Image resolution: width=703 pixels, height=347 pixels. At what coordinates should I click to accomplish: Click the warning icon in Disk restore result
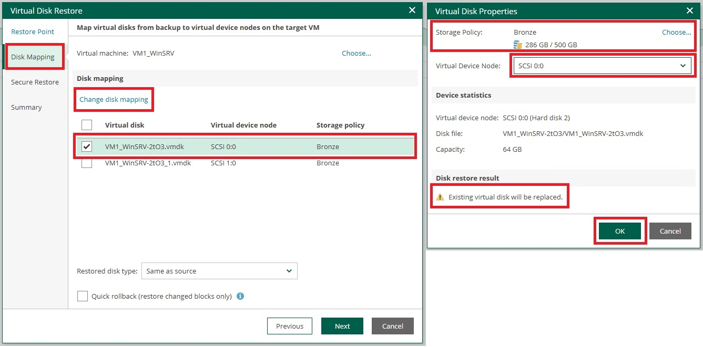(x=440, y=197)
